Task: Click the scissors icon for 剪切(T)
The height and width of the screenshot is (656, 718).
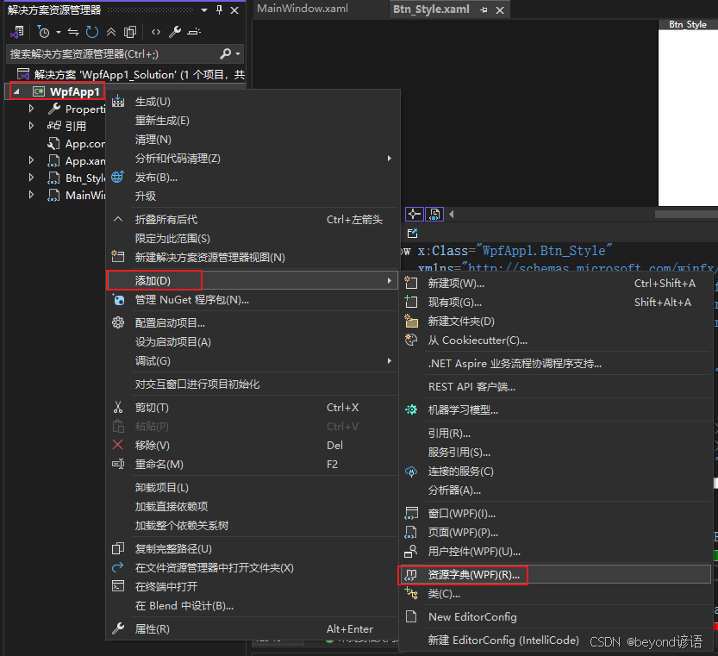Action: [118, 407]
